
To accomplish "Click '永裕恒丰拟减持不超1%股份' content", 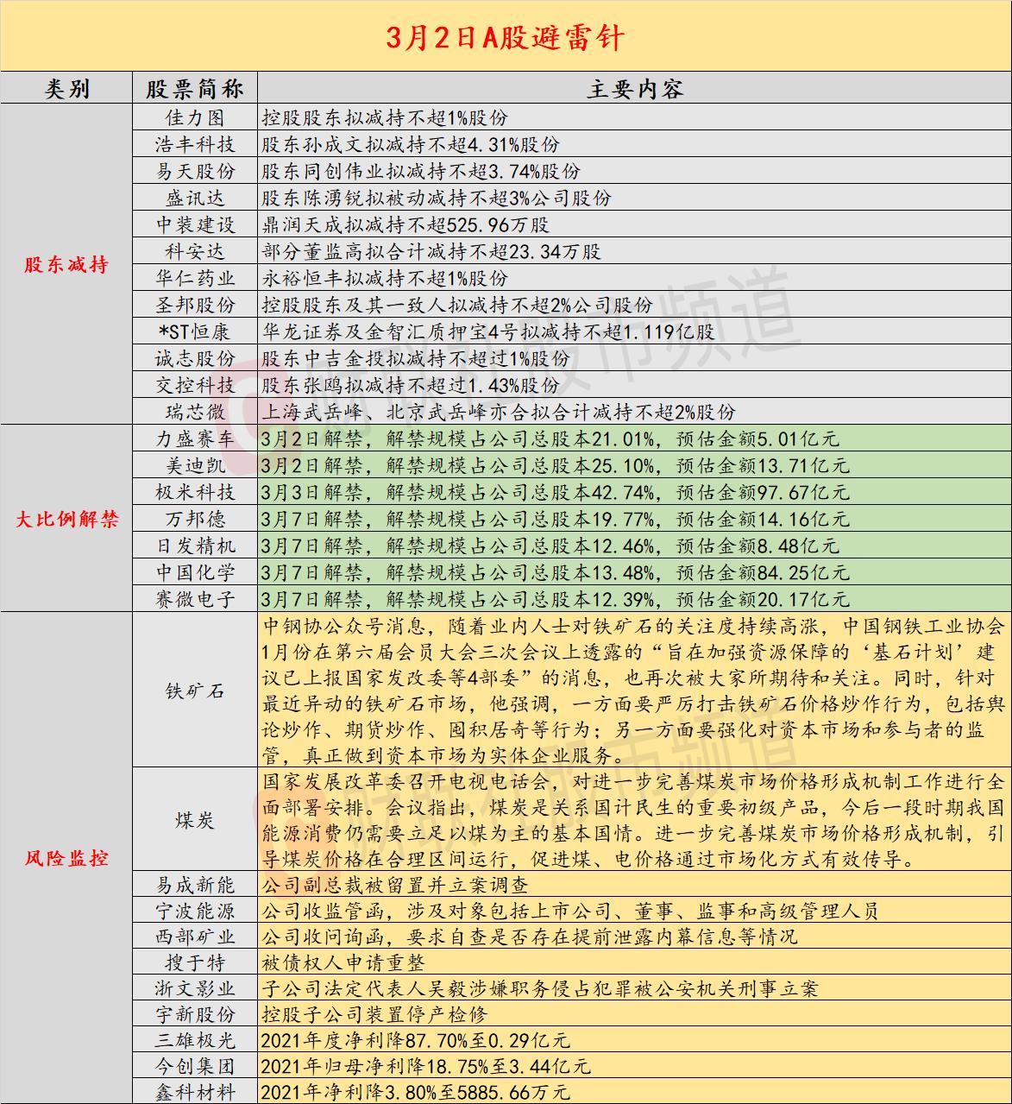I will click(385, 278).
